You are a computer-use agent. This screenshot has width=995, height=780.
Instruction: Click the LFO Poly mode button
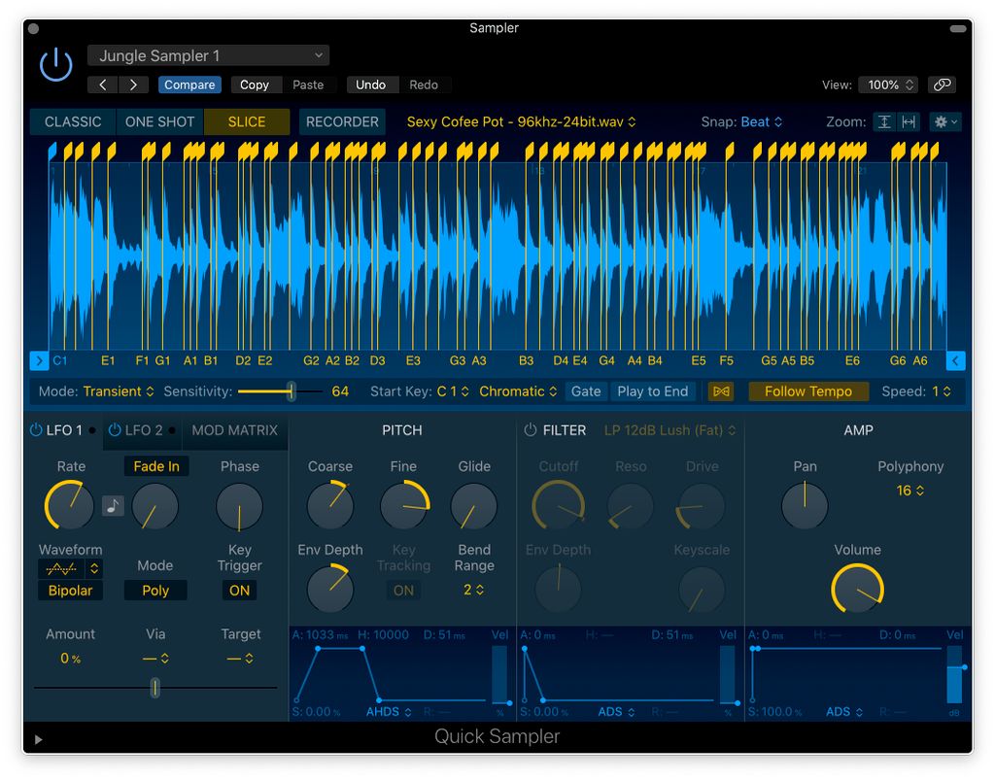[x=155, y=591]
